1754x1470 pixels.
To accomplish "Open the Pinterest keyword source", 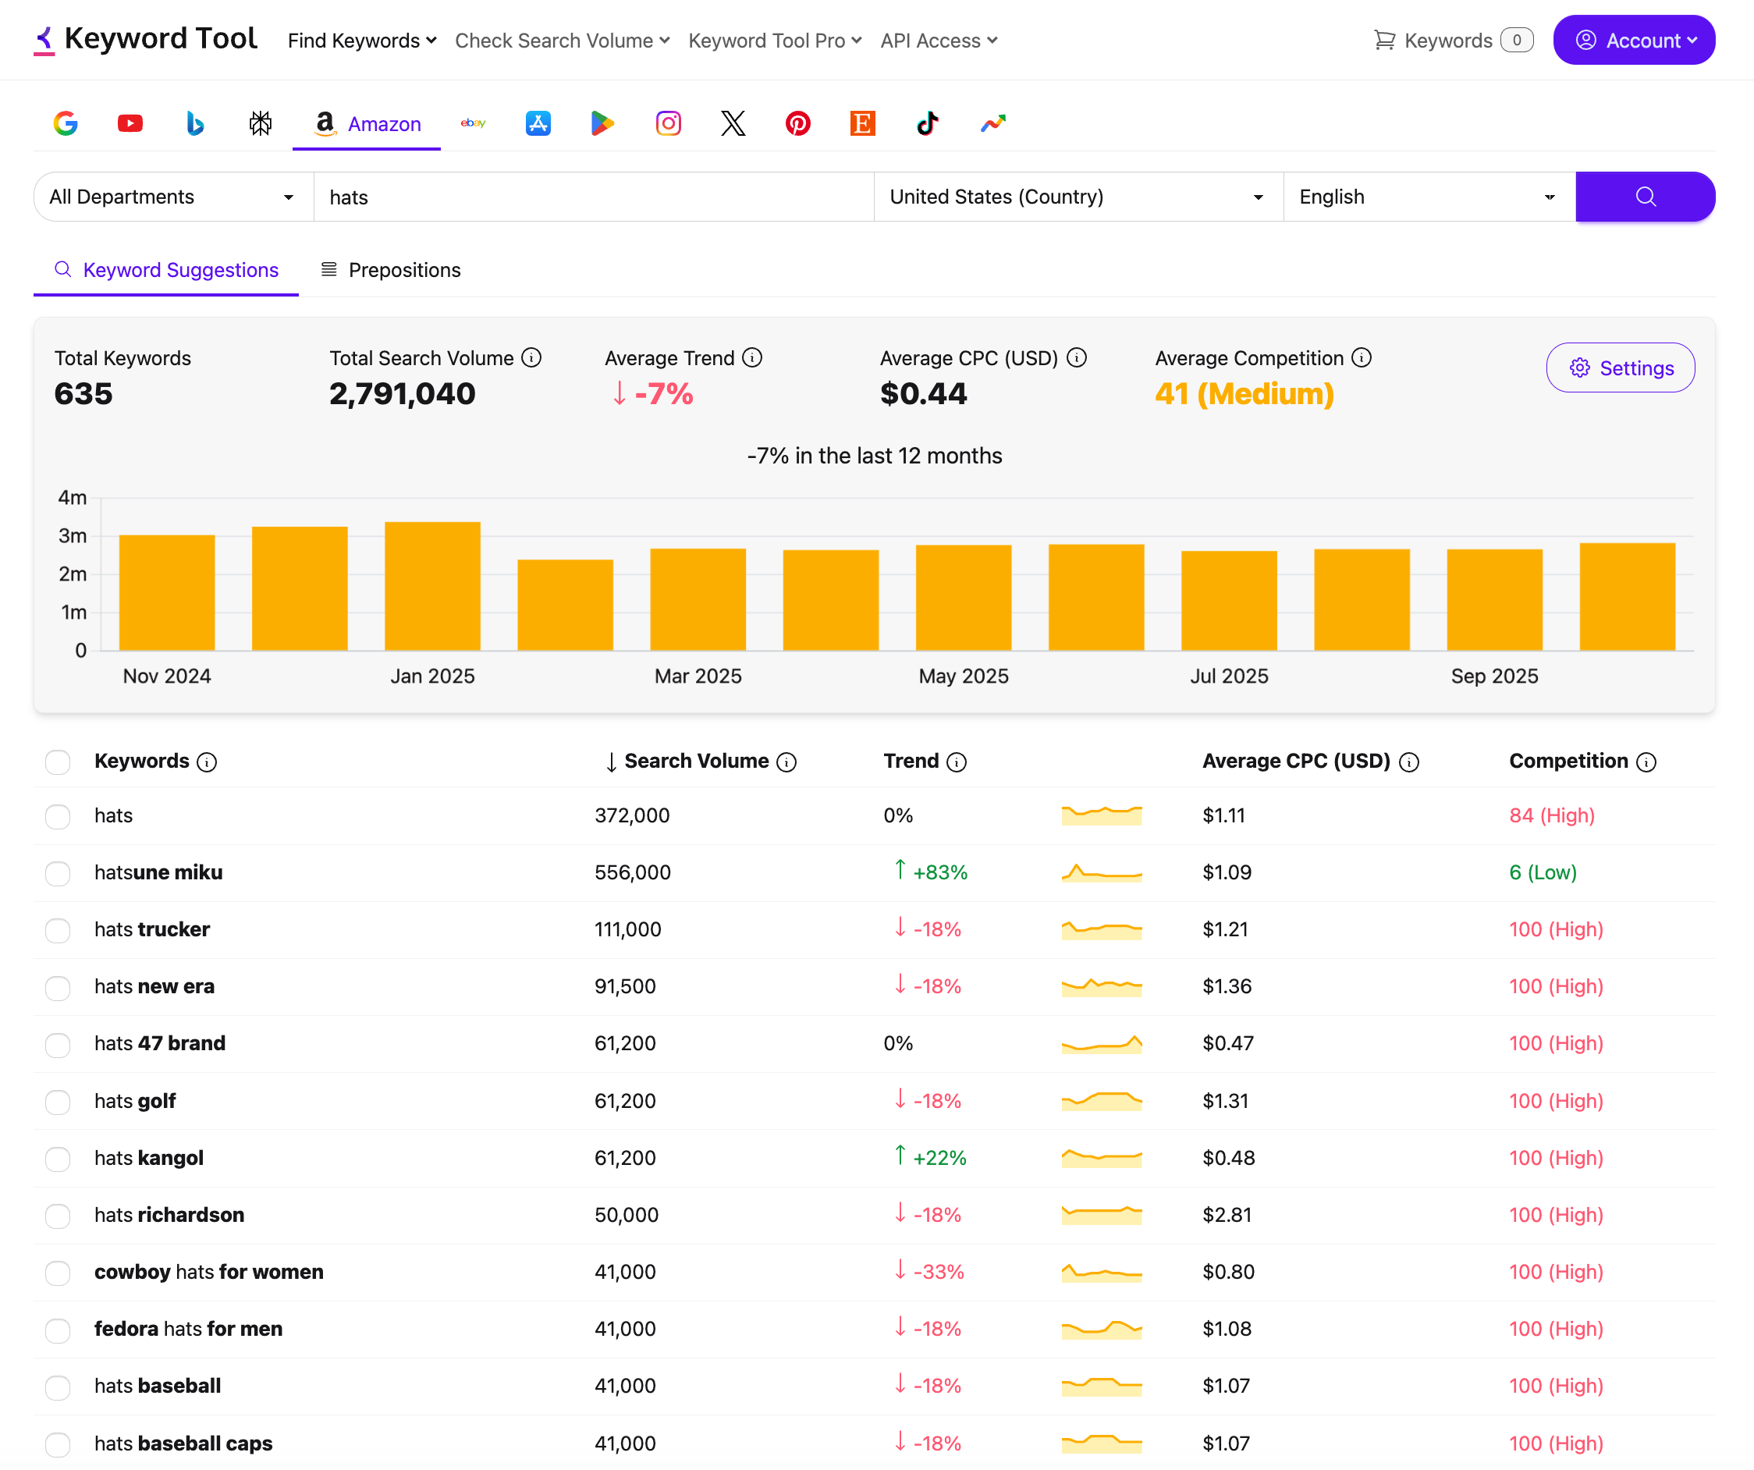I will point(797,123).
